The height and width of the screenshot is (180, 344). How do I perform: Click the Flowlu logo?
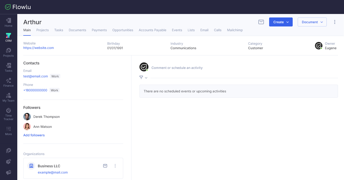click(18, 7)
